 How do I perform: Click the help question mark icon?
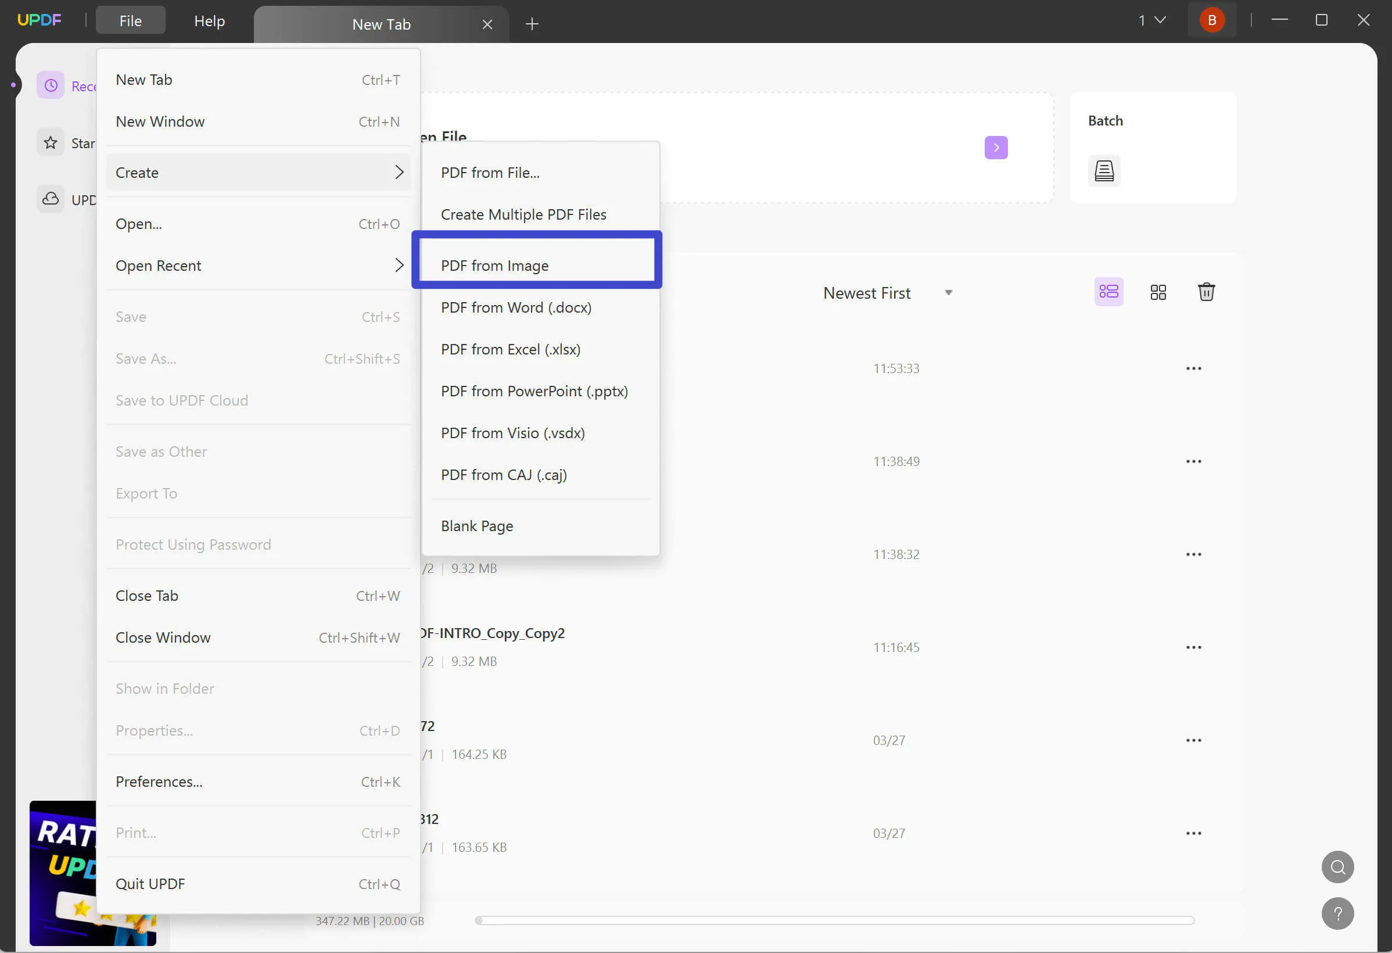coord(1338,913)
